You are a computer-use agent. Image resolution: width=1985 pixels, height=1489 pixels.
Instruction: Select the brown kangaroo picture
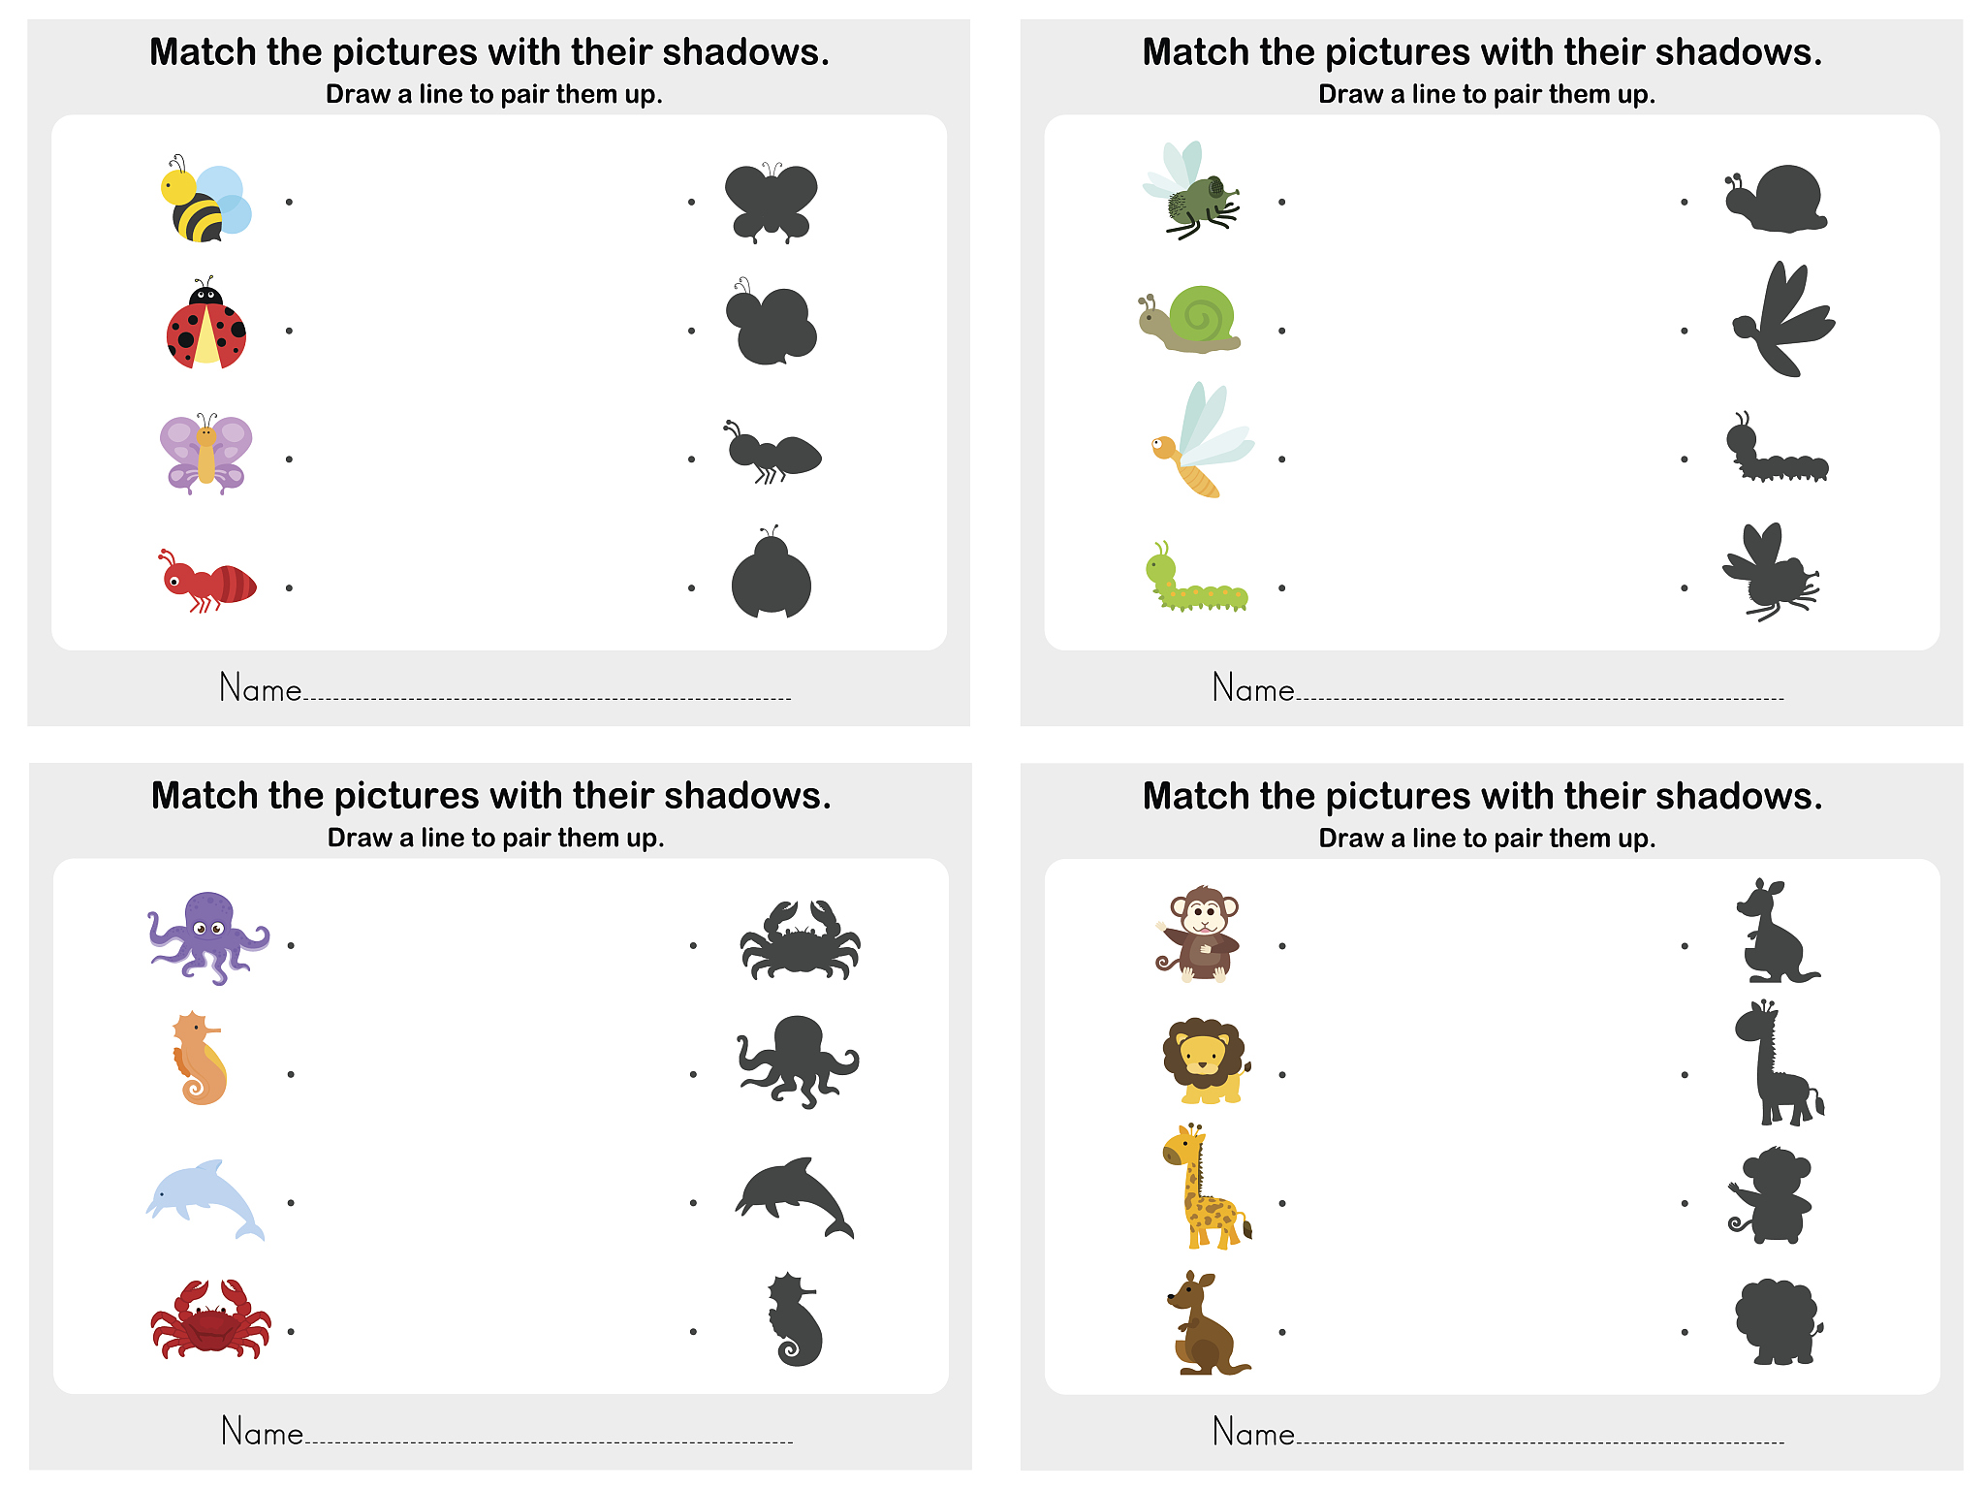[x=1208, y=1323]
